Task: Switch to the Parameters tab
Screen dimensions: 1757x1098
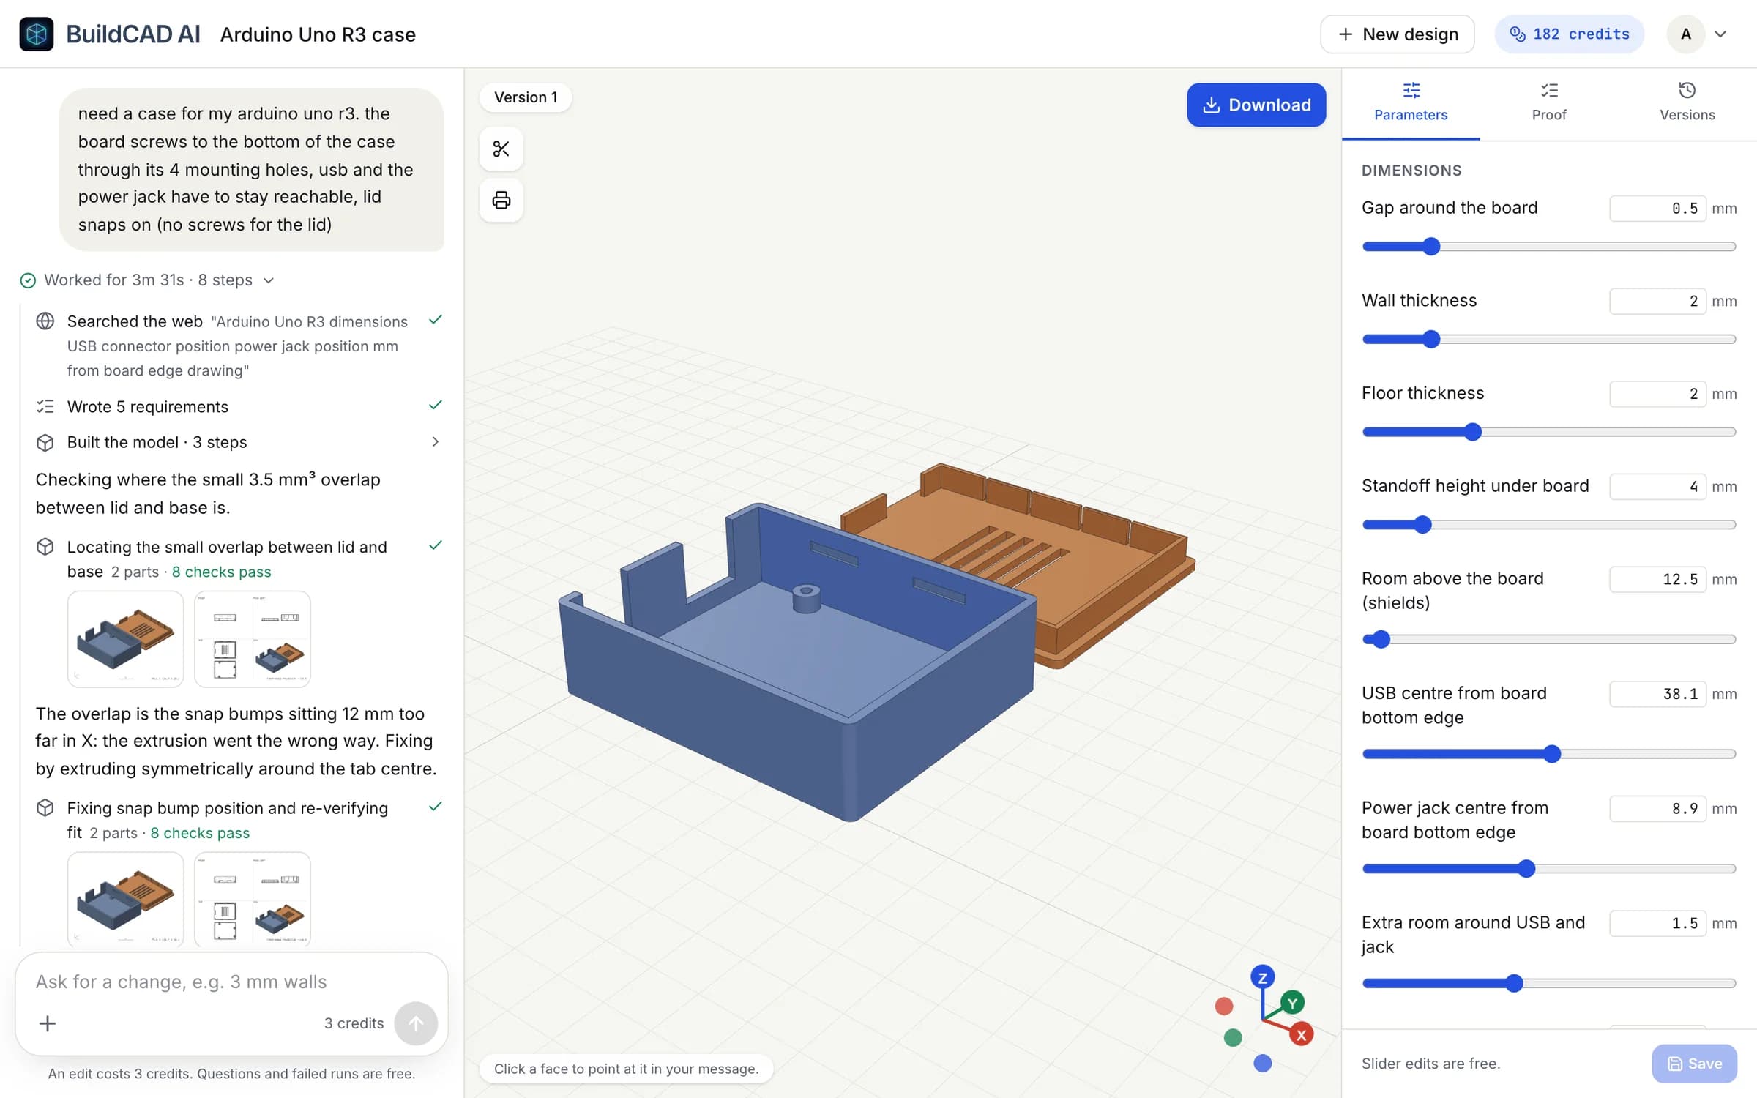Action: 1411,102
